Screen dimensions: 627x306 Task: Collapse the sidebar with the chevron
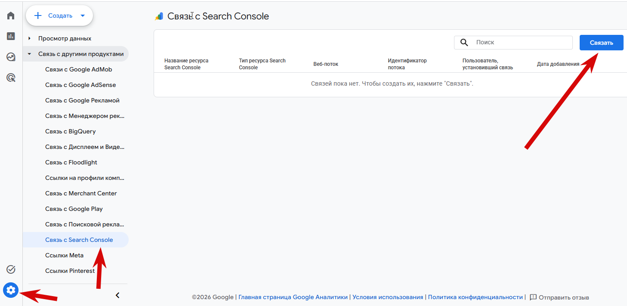pos(117,295)
